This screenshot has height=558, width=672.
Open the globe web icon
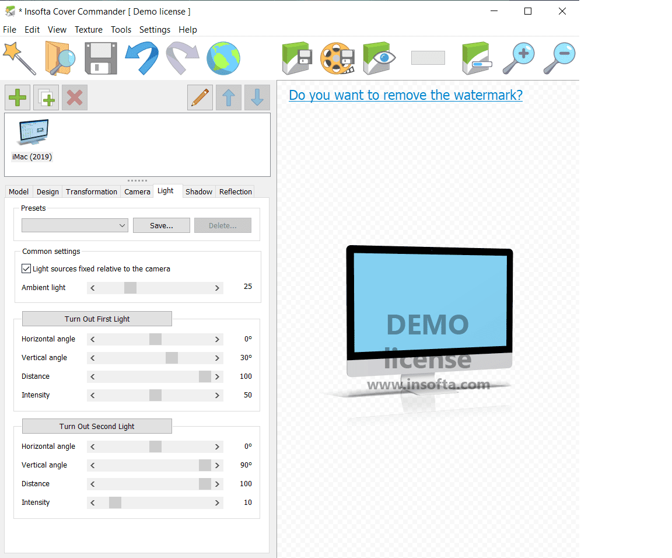(223, 58)
